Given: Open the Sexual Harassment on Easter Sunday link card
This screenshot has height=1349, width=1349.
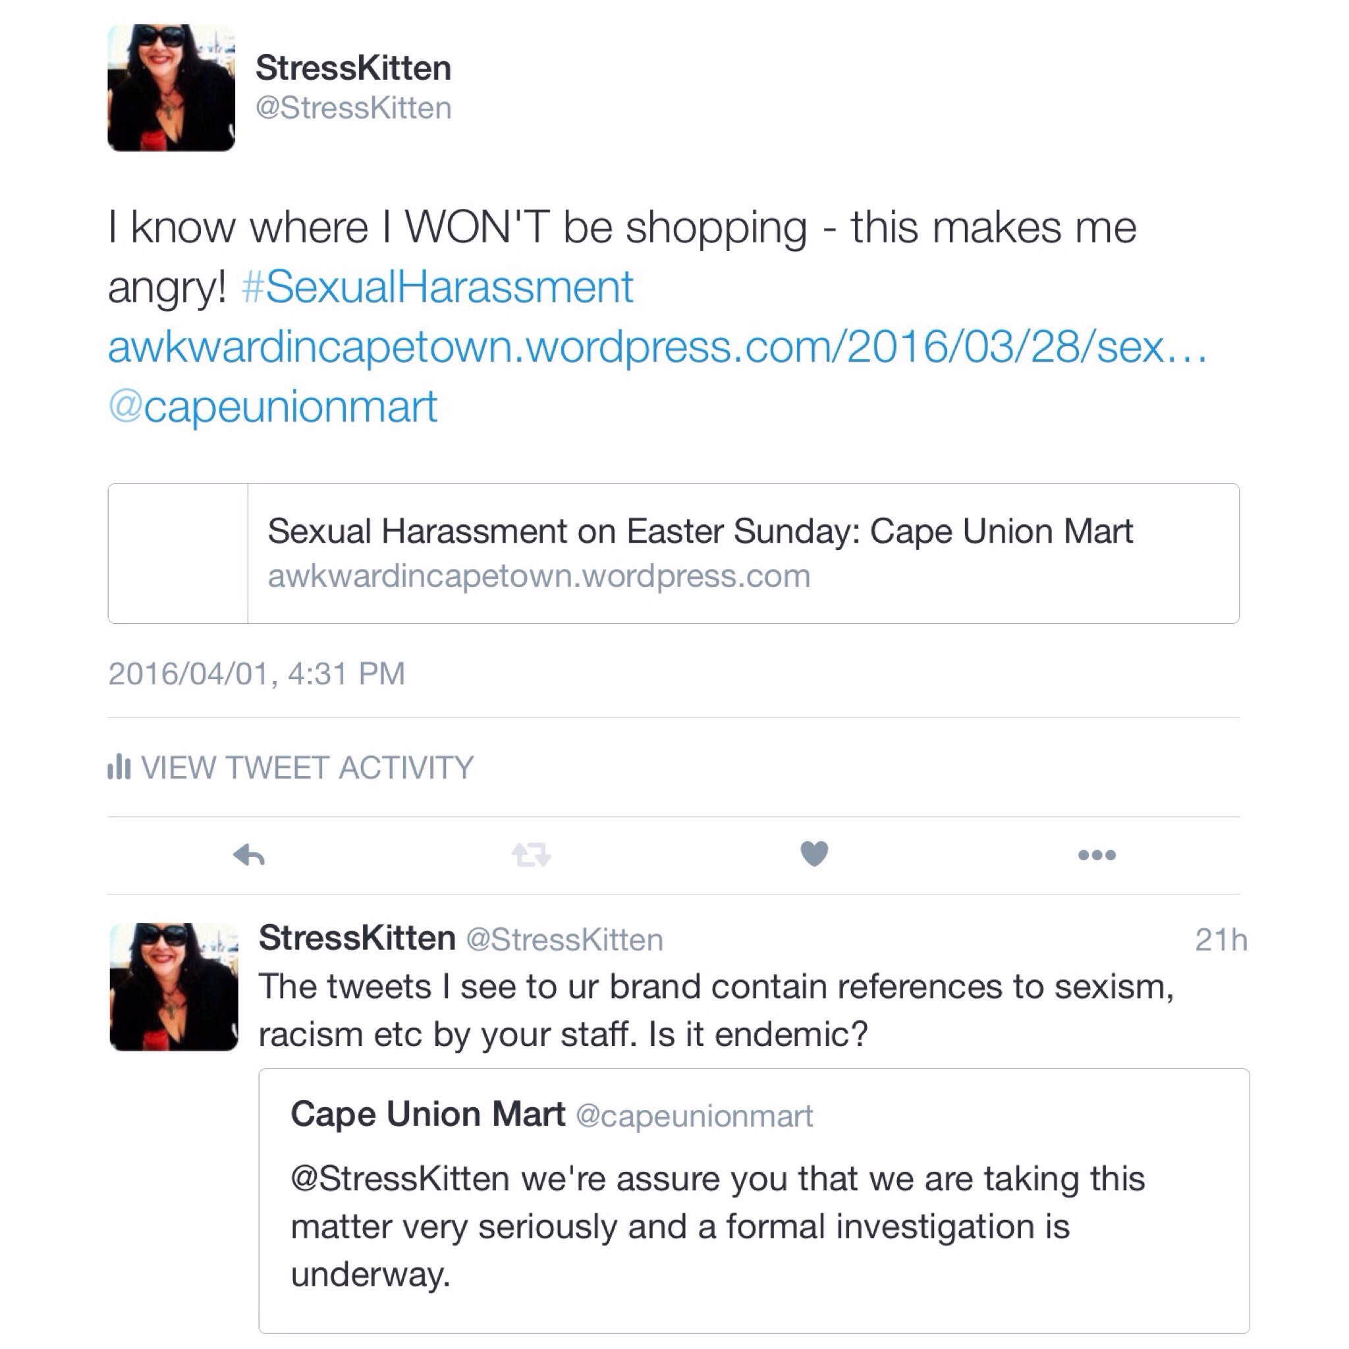Looking at the screenshot, I should click(700, 532).
